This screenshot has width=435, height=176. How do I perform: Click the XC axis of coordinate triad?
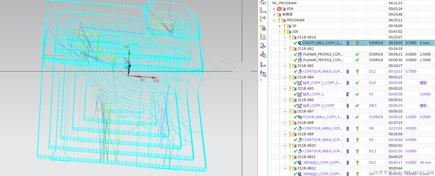(143, 80)
